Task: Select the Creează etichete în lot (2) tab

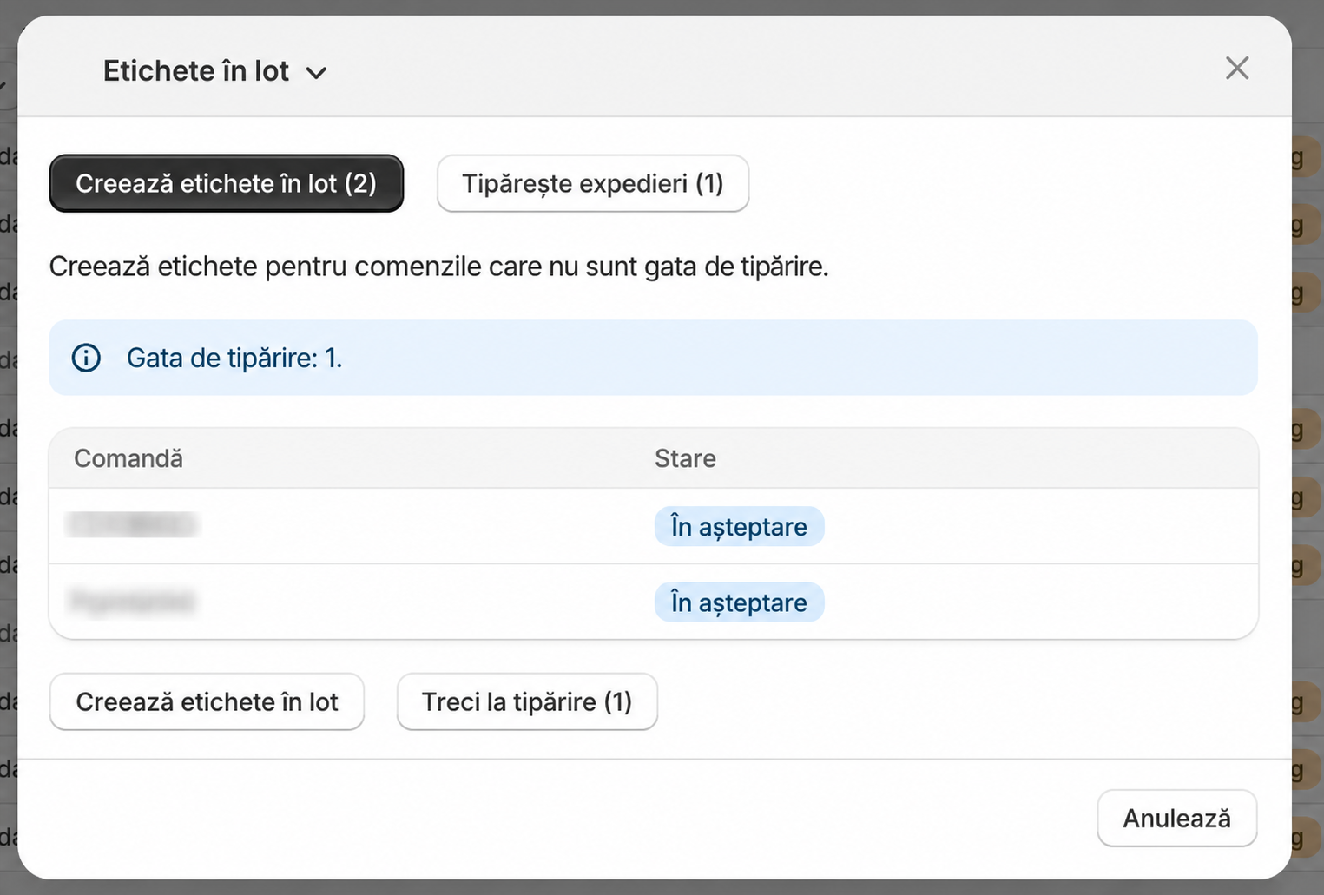Action: (x=227, y=183)
